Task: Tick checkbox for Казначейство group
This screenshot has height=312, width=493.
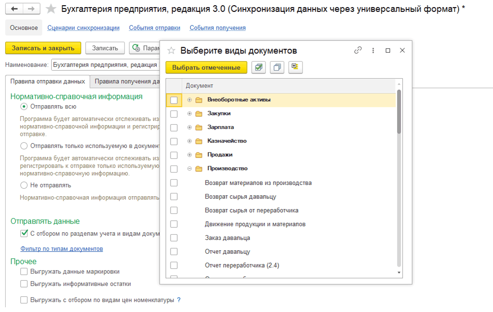Action: pyautogui.click(x=174, y=142)
